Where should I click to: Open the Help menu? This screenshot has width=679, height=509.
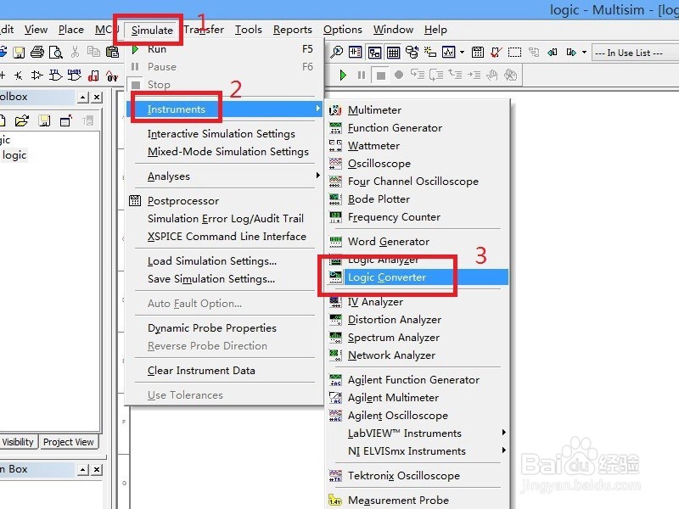click(x=435, y=30)
